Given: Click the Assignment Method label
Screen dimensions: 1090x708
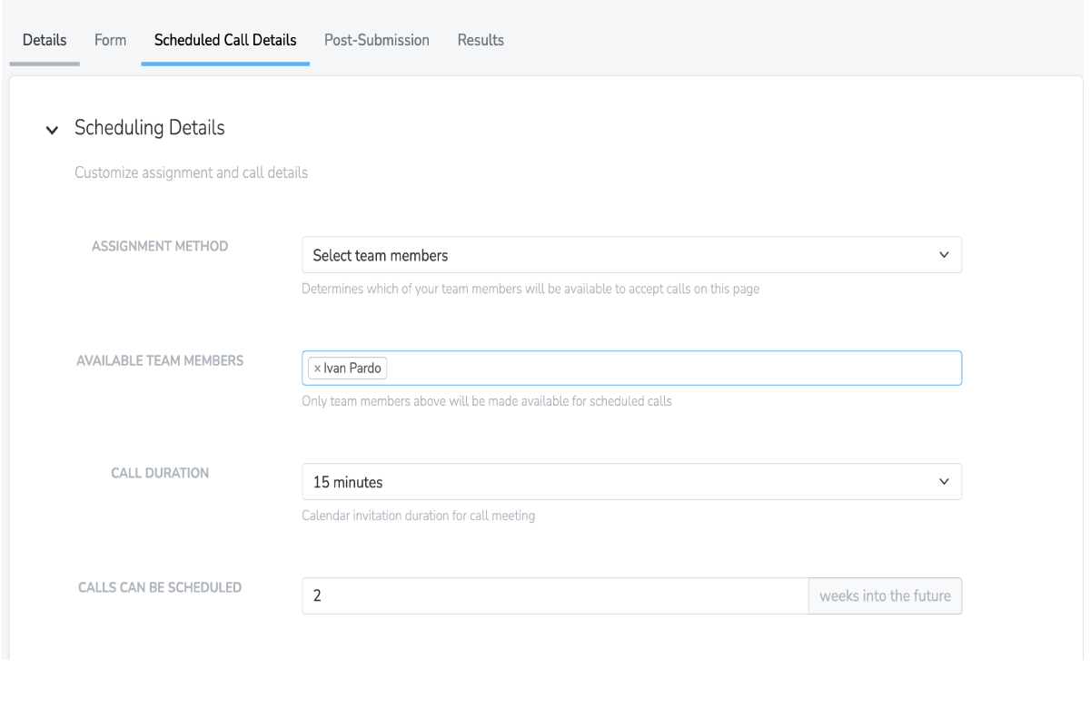Looking at the screenshot, I should tap(160, 247).
